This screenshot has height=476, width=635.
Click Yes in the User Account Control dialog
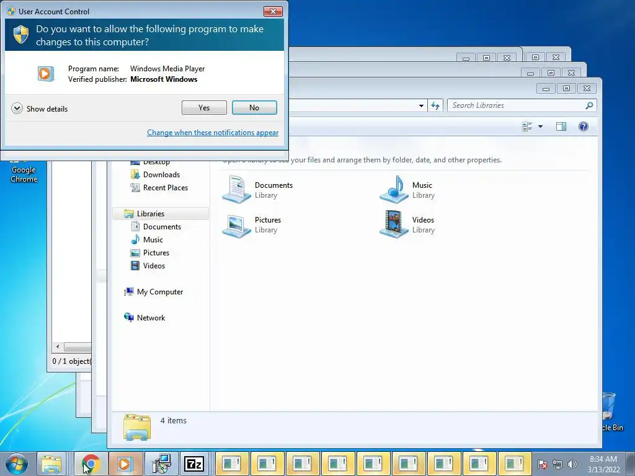pos(204,108)
